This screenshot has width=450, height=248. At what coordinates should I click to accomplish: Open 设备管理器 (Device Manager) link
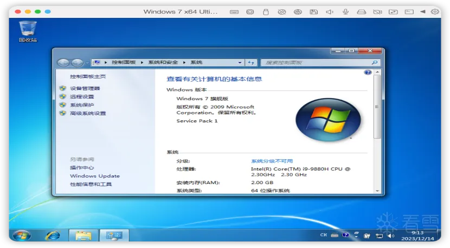85,88
